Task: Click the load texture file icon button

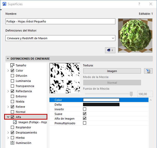Action: pyautogui.click(x=148, y=71)
